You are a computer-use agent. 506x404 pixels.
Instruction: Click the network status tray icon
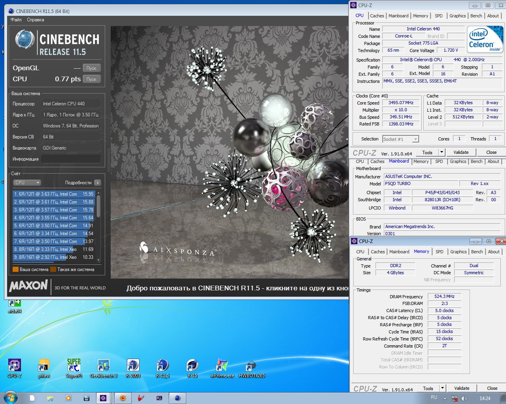[x=455, y=398]
